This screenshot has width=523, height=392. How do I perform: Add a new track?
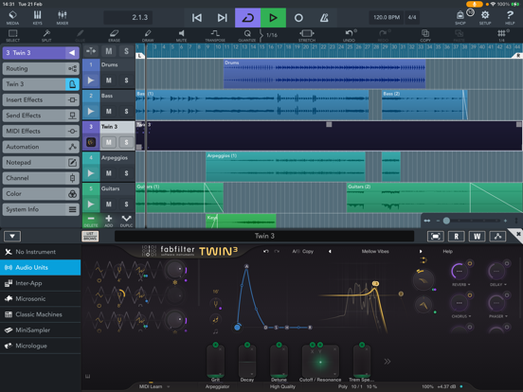pyautogui.click(x=109, y=221)
